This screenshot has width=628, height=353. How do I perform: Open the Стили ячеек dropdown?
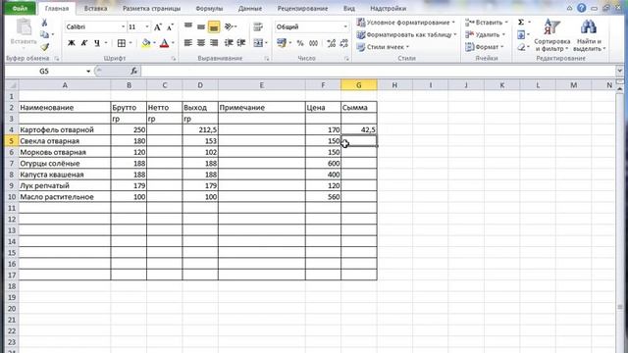click(383, 47)
